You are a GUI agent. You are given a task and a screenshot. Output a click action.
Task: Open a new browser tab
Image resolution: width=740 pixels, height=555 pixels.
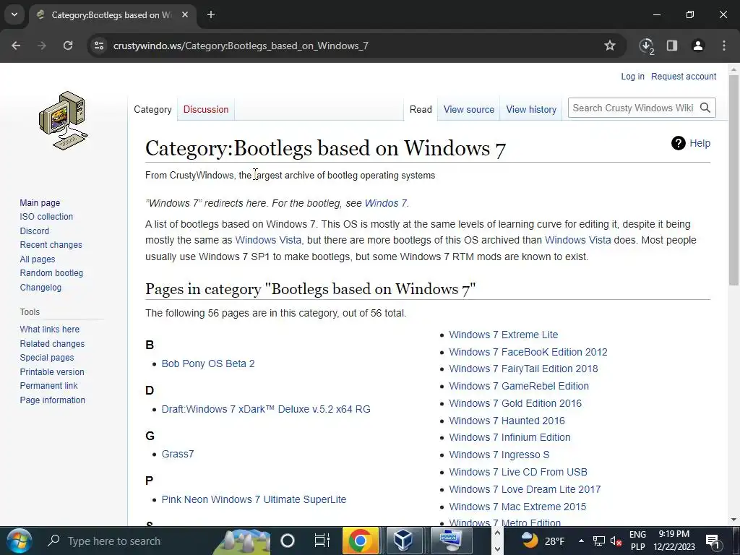211,15
